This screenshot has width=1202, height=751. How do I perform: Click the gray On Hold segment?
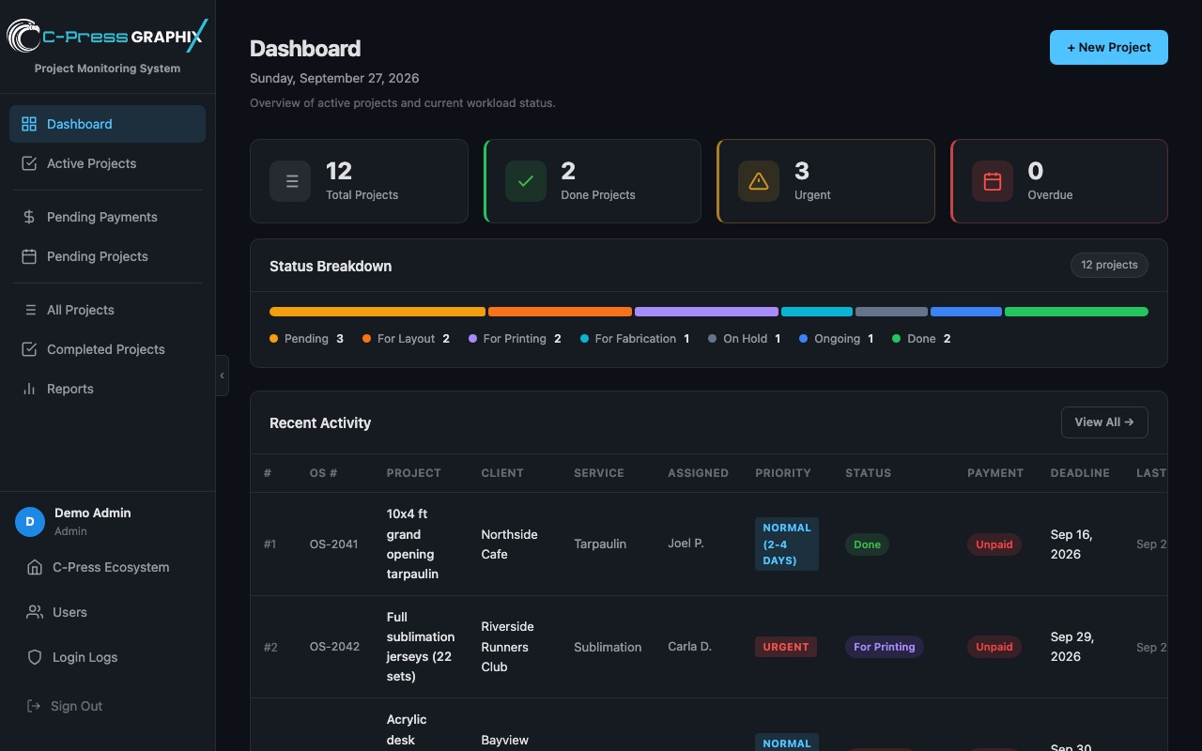(891, 312)
